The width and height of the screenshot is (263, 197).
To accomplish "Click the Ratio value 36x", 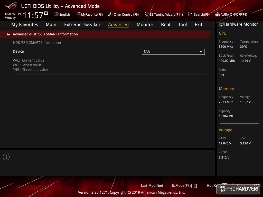I will point(221,75).
